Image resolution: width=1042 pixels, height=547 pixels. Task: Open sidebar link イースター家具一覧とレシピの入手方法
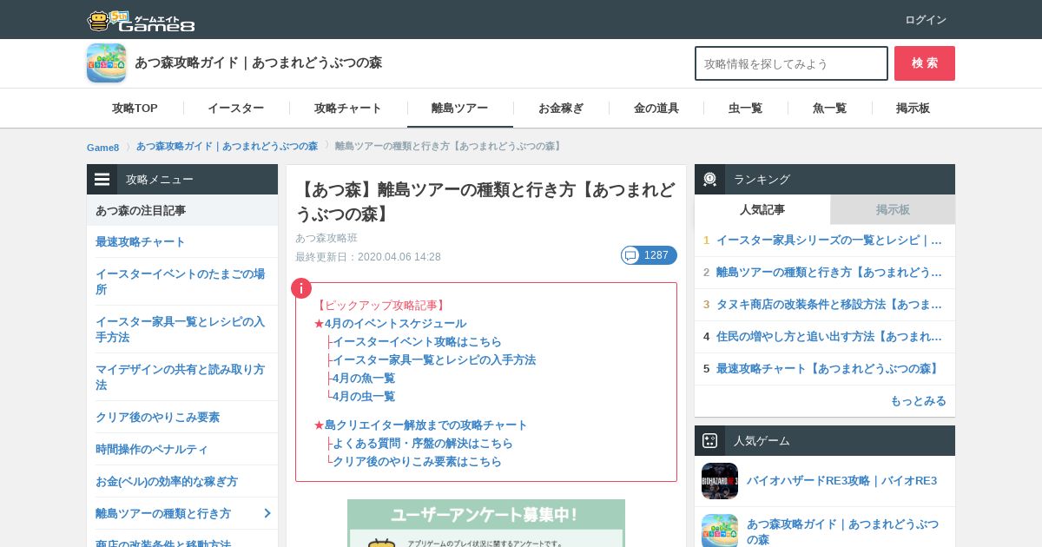tap(181, 329)
